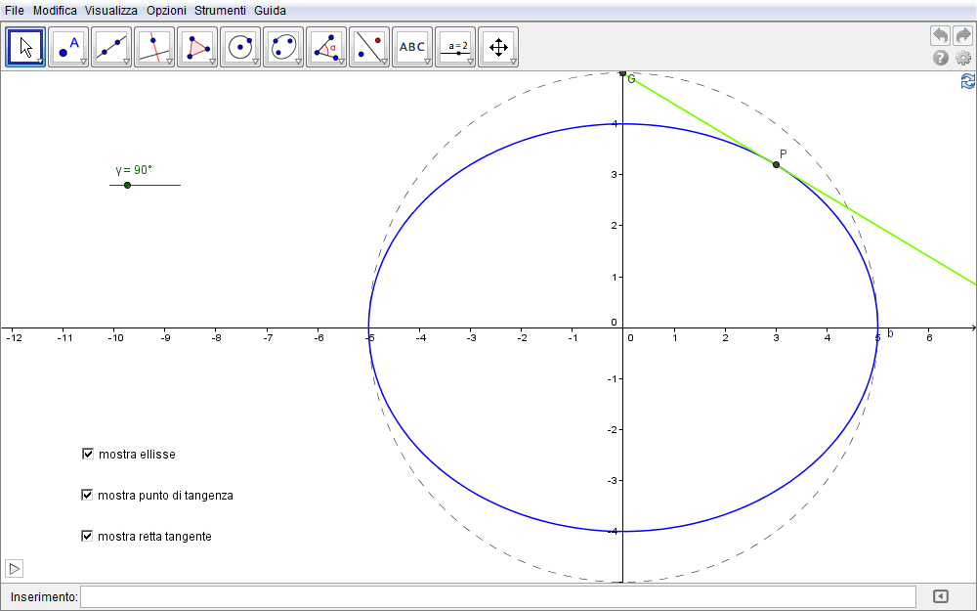Choose the Perpendicular Line tool
This screenshot has width=977, height=611.
(x=154, y=46)
